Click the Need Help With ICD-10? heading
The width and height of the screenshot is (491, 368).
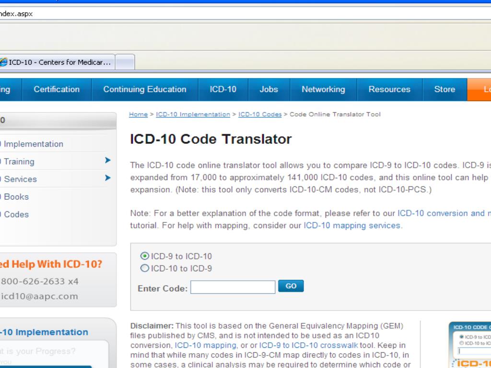(51, 264)
